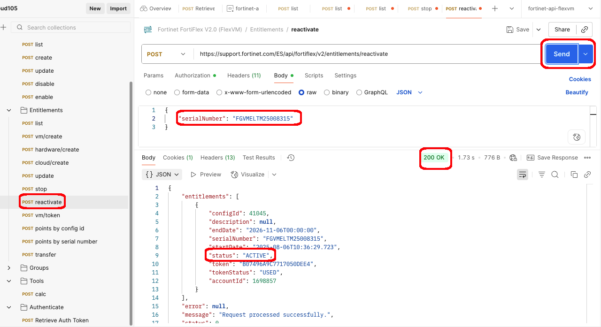This screenshot has width=601, height=327.
Task: Open the JSON body format dropdown
Action: coord(409,92)
